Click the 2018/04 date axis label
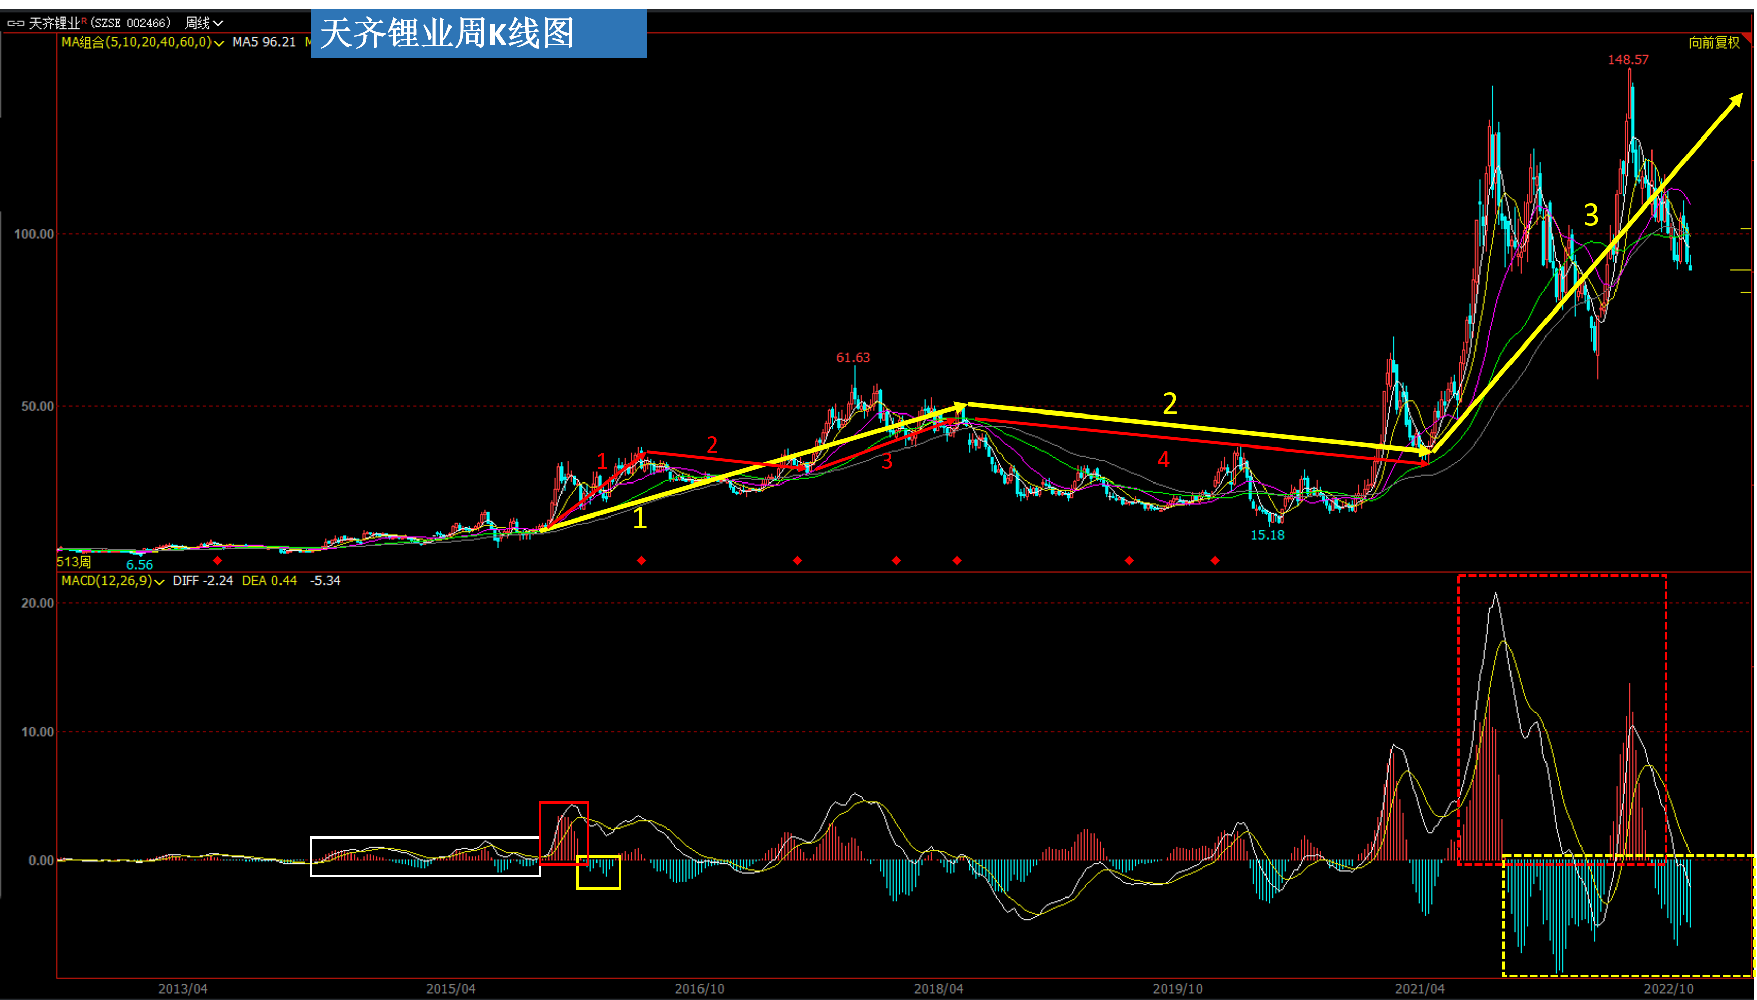 point(938,989)
